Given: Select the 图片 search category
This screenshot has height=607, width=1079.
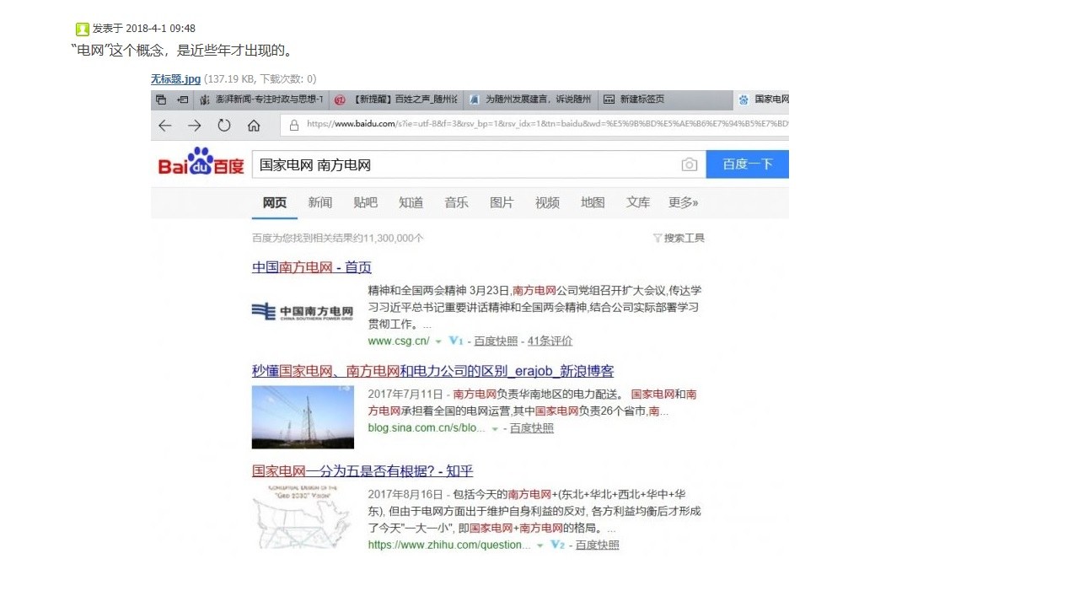Looking at the screenshot, I should pos(502,202).
